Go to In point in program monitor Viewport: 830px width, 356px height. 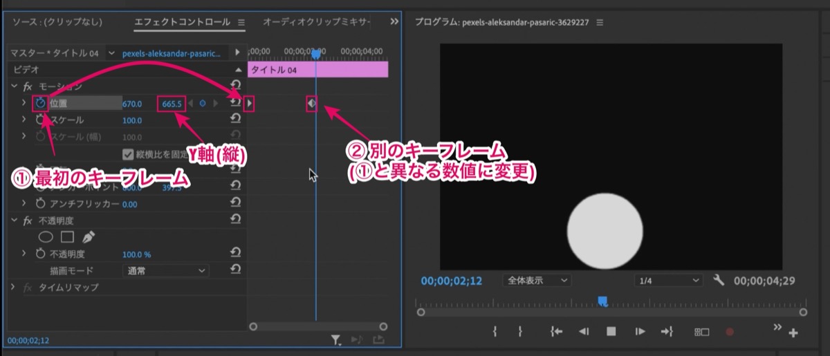pos(556,332)
